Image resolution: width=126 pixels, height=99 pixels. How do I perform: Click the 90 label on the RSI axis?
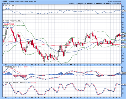pos(123,7)
